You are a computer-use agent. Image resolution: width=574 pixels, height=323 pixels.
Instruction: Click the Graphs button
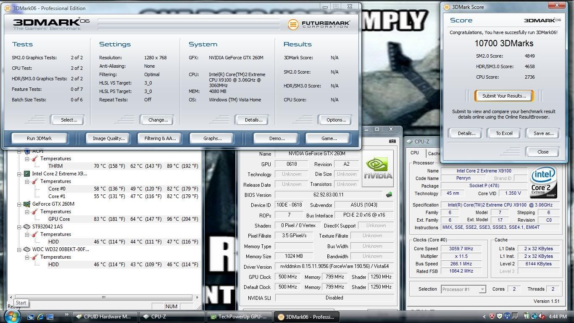[212, 138]
